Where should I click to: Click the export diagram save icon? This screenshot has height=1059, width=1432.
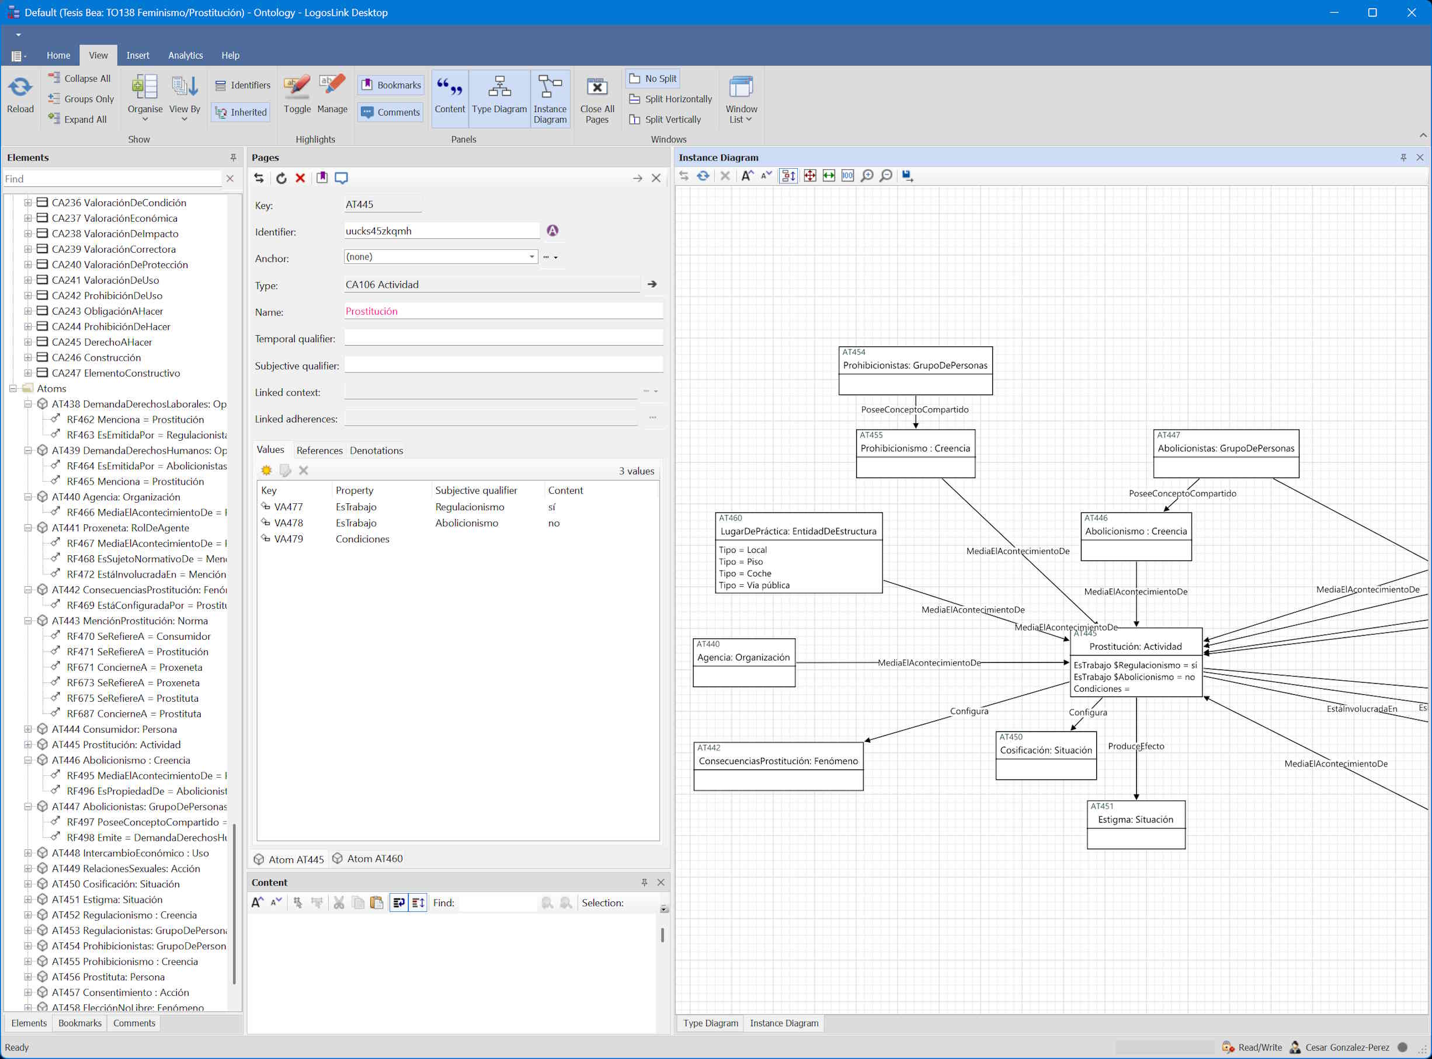[x=908, y=176]
